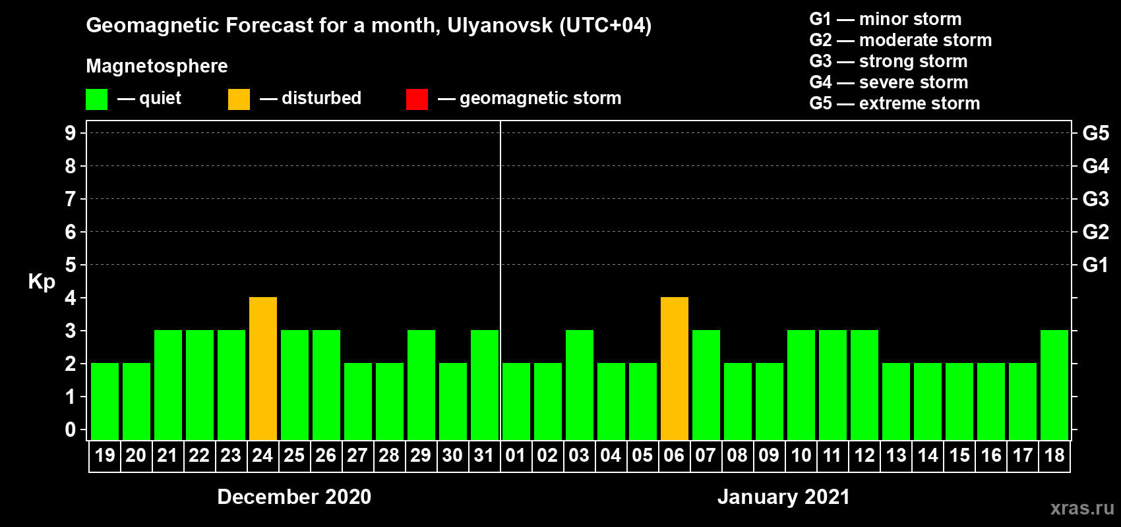This screenshot has height=527, width=1121.
Task: Click the orange disturbed legend swatch
Action: coord(239,99)
